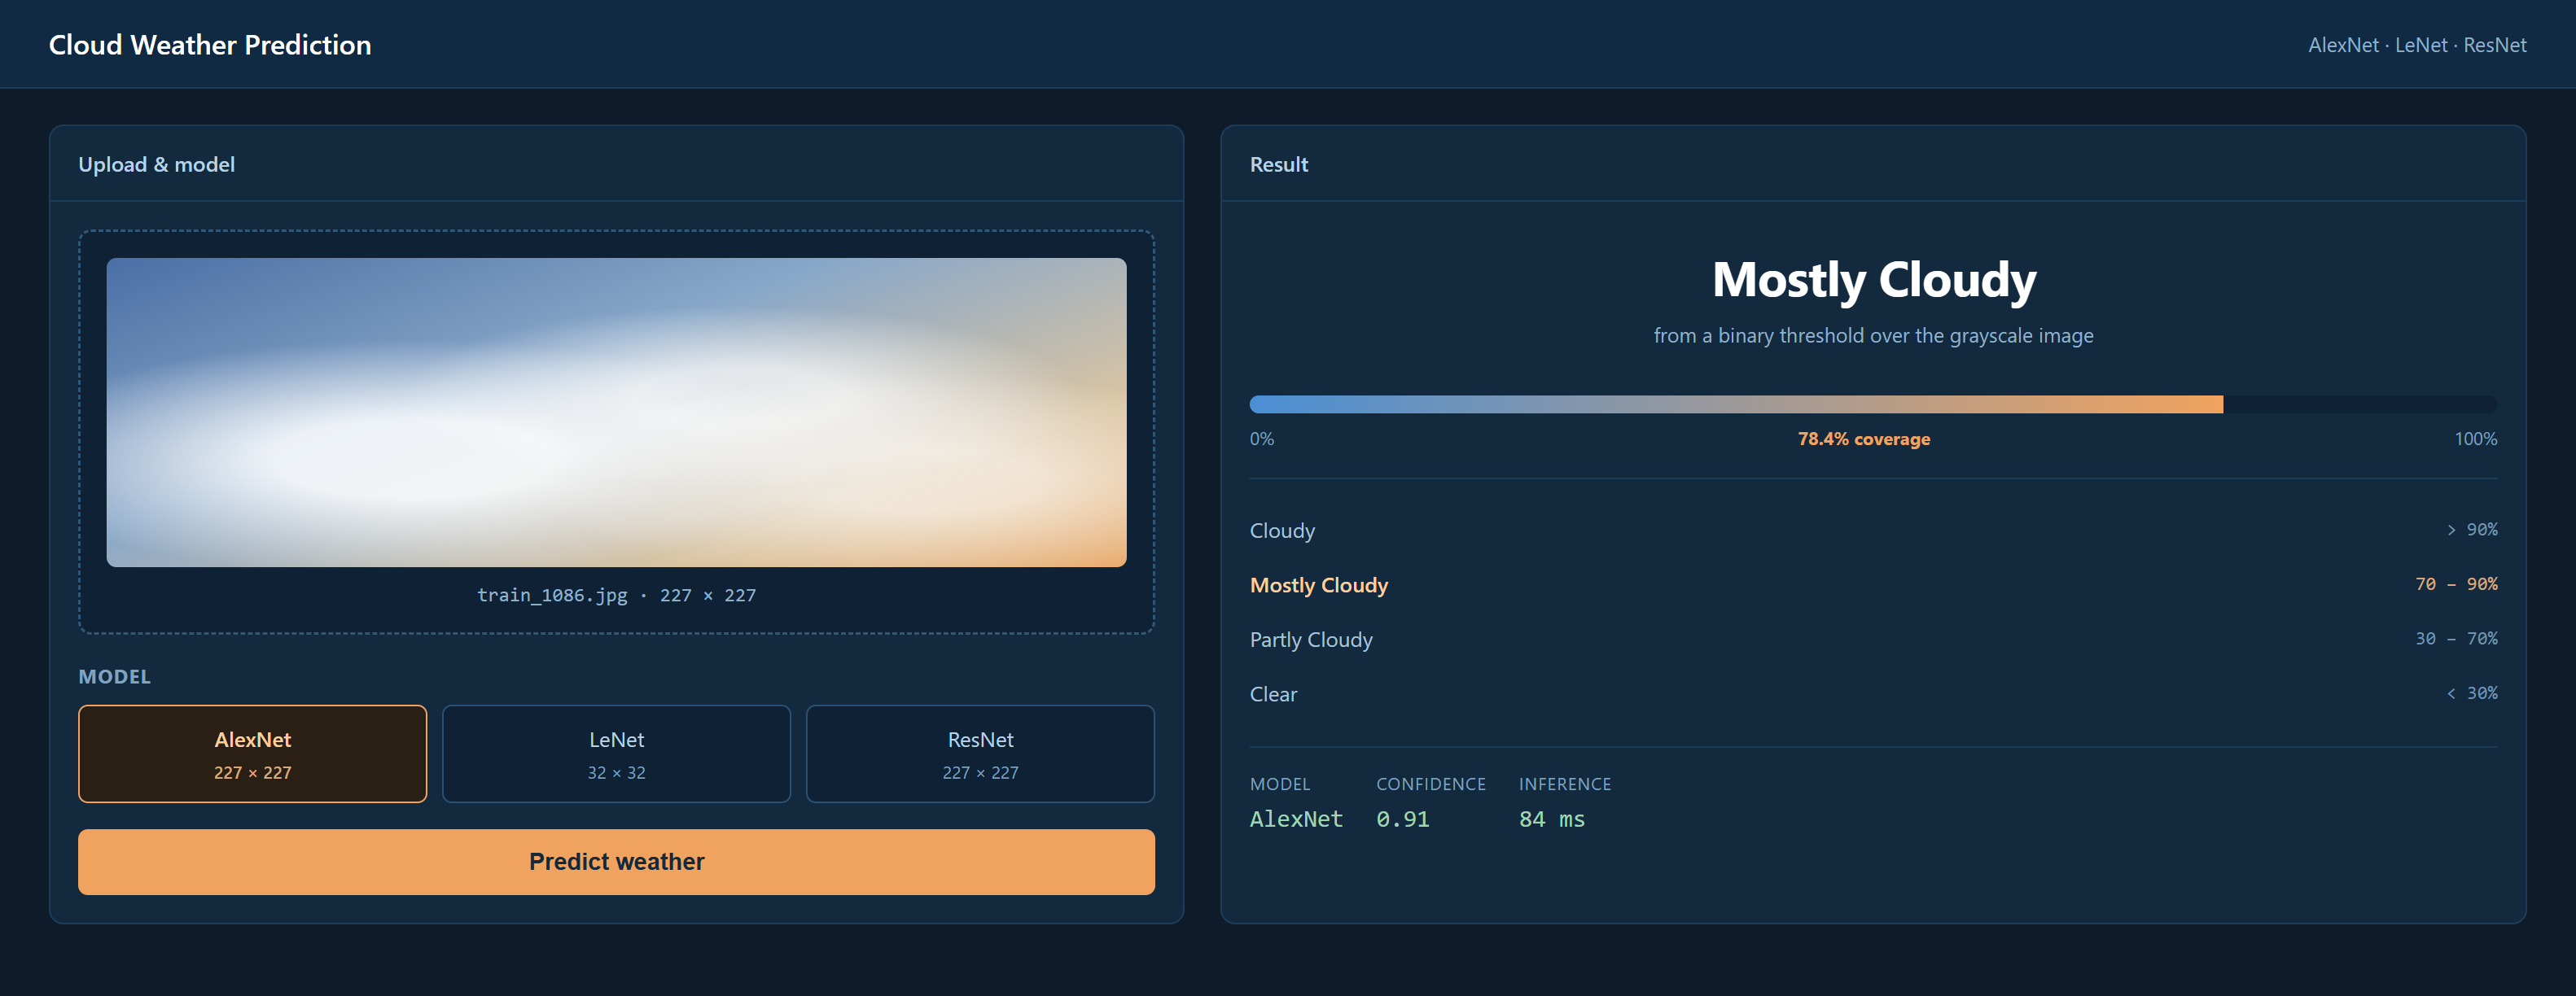Viewport: 2576px width, 996px height.
Task: Click the > 90% threshold value
Action: click(x=2472, y=530)
